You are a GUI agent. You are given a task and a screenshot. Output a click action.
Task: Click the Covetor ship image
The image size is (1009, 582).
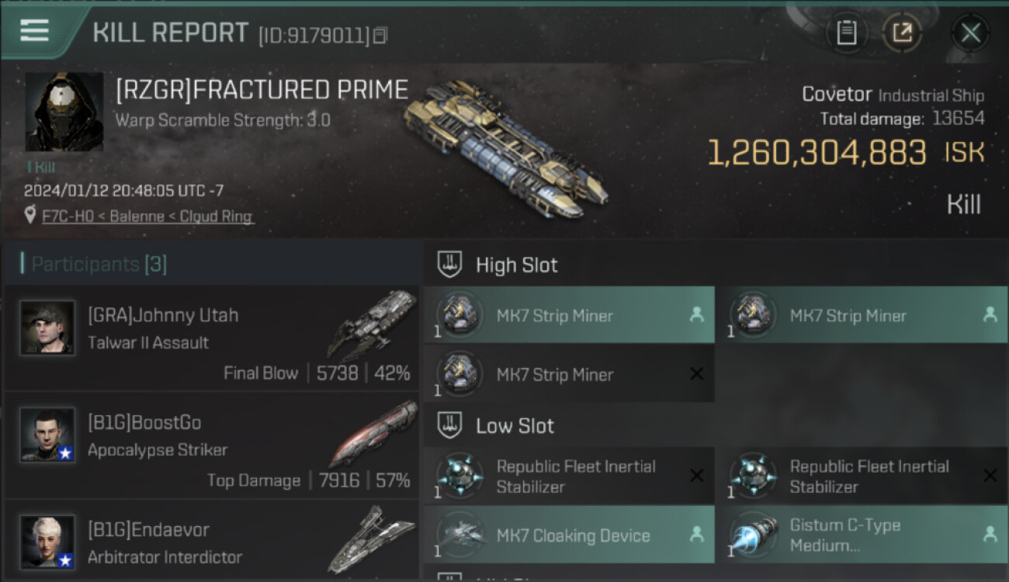point(506,146)
